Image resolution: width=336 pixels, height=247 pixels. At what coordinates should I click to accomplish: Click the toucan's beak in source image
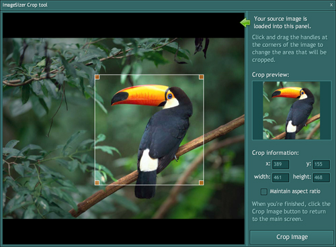140,95
